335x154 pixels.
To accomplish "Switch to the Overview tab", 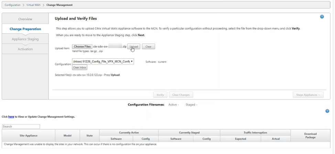I will tap(25, 19).
